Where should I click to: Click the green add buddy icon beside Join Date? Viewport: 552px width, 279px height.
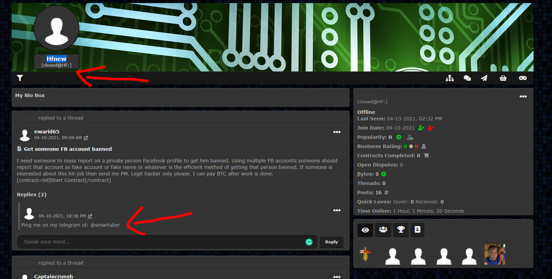421,128
